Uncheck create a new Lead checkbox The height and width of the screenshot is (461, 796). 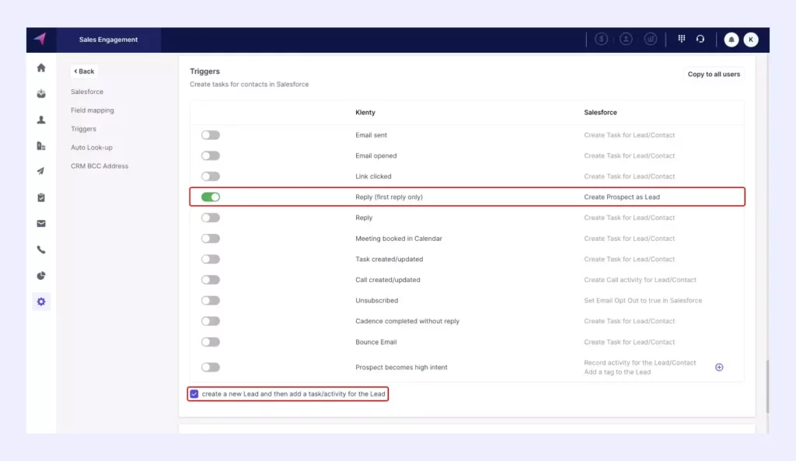[x=194, y=394]
